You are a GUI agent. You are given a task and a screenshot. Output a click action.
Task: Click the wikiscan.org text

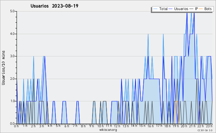[108, 130]
